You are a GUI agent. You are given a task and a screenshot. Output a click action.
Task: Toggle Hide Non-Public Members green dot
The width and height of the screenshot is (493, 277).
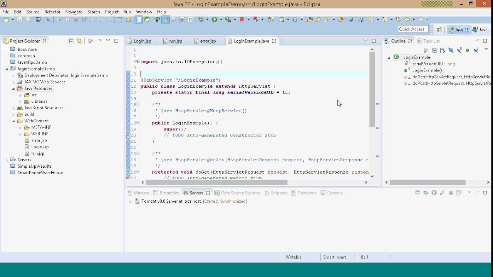467,50
